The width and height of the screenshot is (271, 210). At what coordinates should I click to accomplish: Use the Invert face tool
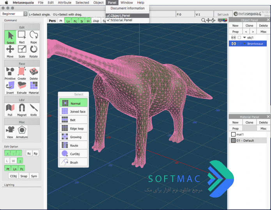click(x=10, y=88)
